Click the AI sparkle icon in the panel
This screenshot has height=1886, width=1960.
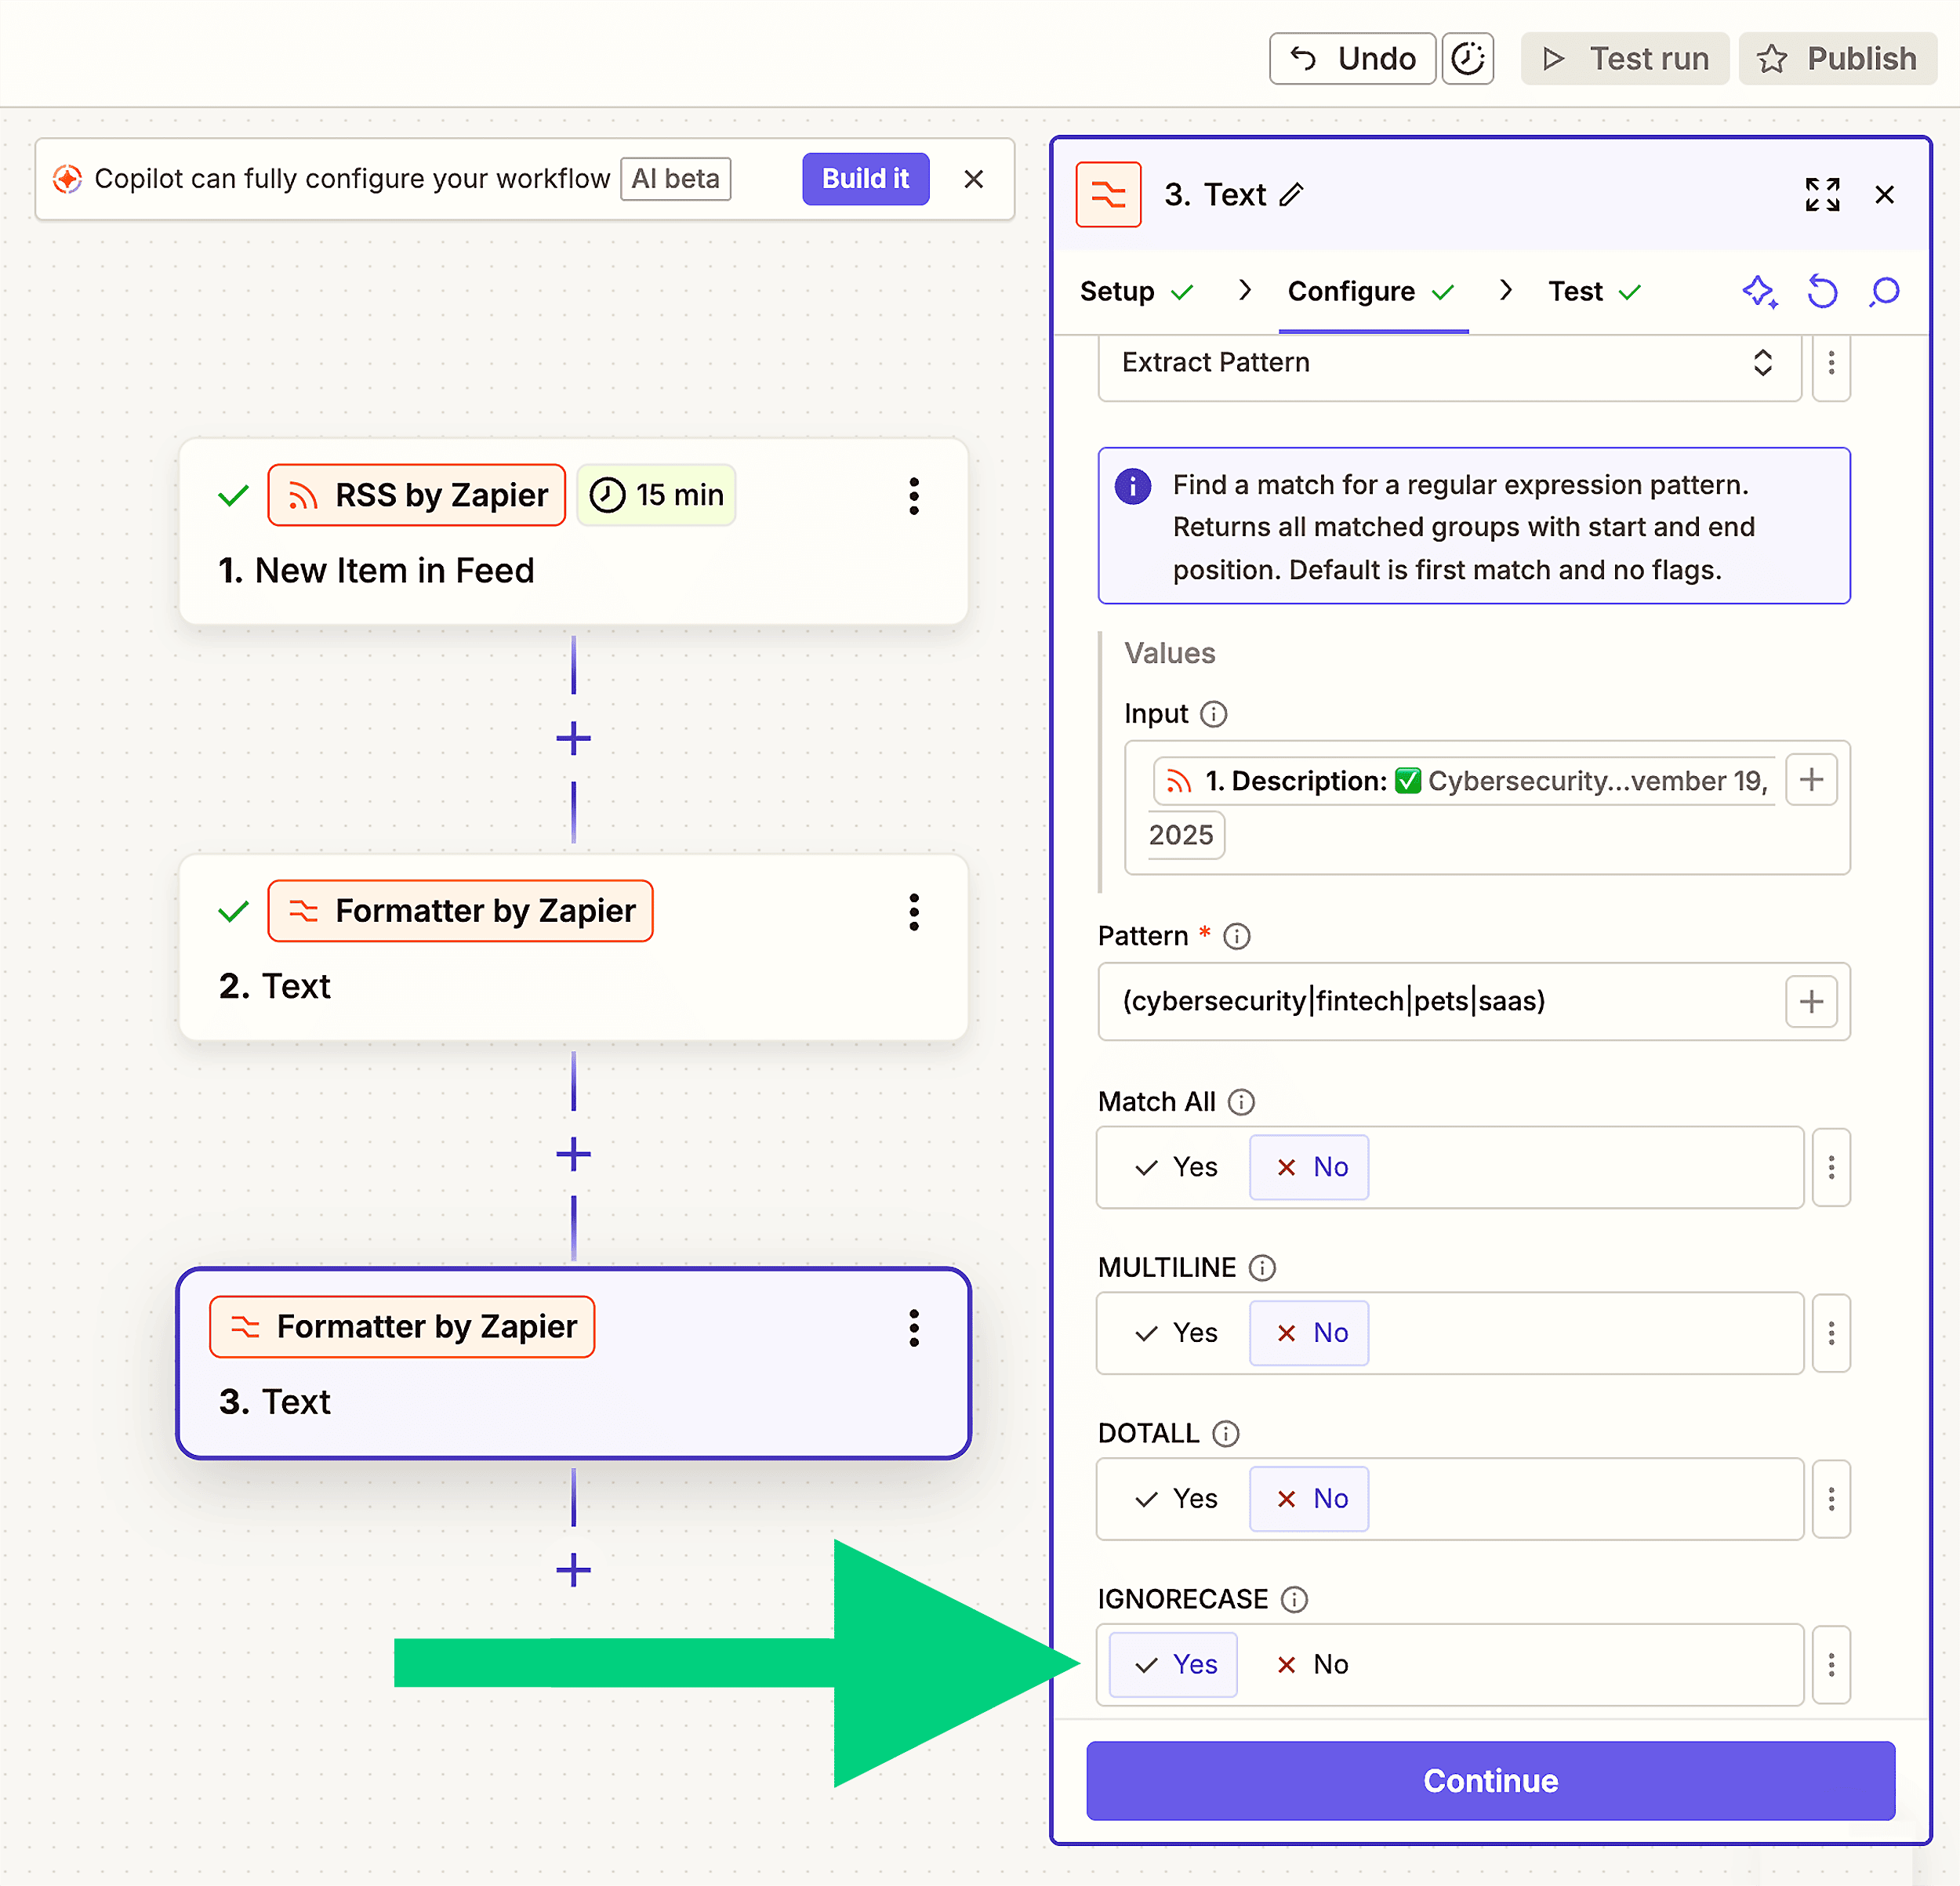pyautogui.click(x=1759, y=292)
